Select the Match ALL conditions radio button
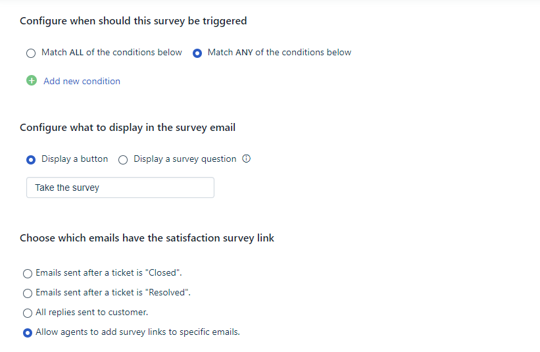The image size is (540, 352). pos(31,53)
